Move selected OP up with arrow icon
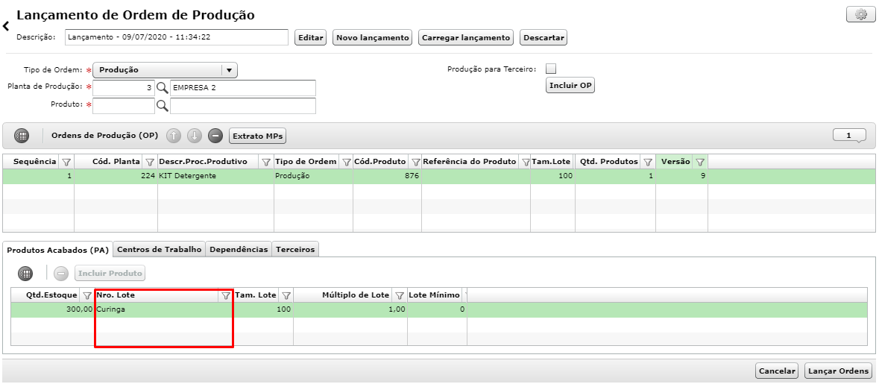879x384 pixels. [x=174, y=136]
